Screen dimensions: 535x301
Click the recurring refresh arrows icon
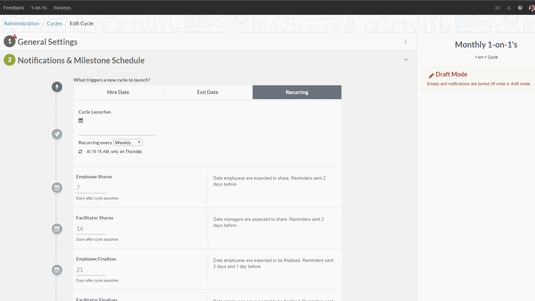pos(80,152)
